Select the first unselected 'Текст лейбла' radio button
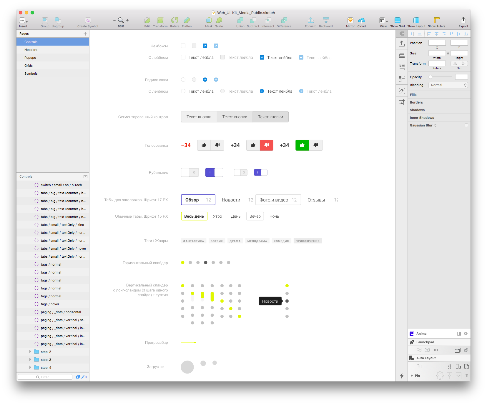487x405 pixels. pyautogui.click(x=183, y=91)
